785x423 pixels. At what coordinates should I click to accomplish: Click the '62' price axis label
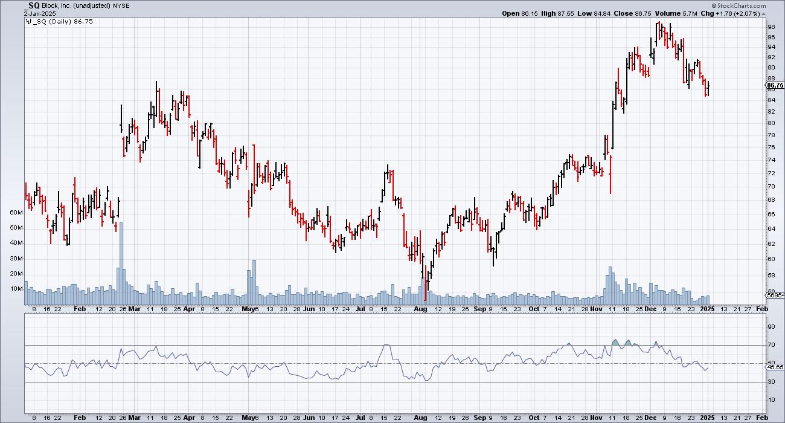pyautogui.click(x=771, y=244)
